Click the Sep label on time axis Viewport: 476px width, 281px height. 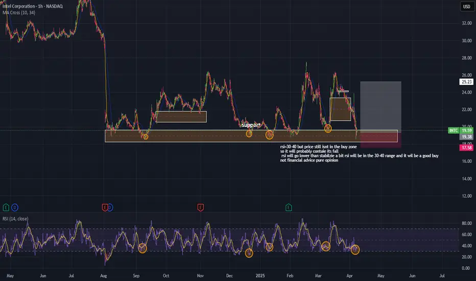coord(136,276)
